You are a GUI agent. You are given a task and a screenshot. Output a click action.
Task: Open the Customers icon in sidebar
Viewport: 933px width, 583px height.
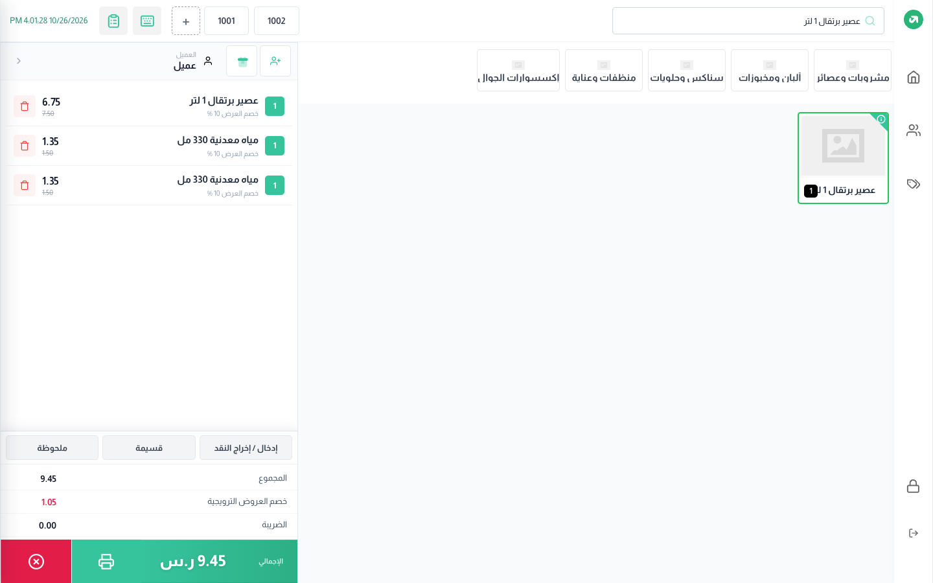pyautogui.click(x=913, y=130)
